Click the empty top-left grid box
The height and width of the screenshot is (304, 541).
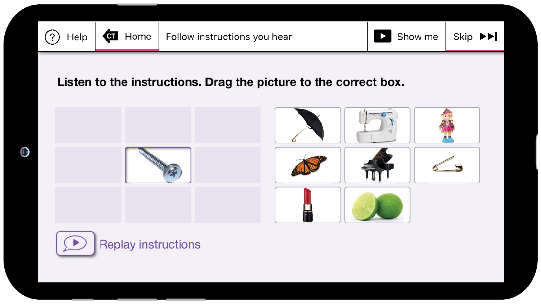tap(88, 125)
